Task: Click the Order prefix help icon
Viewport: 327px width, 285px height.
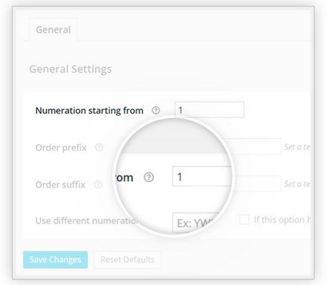Action: click(x=99, y=147)
